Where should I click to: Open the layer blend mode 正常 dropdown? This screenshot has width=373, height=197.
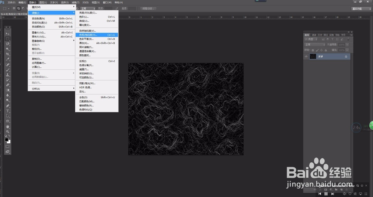pos(315,45)
